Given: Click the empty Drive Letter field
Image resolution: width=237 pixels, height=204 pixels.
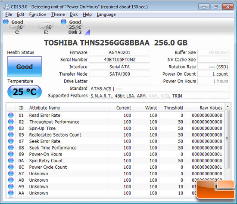Looking at the screenshot, I should pos(119,81).
